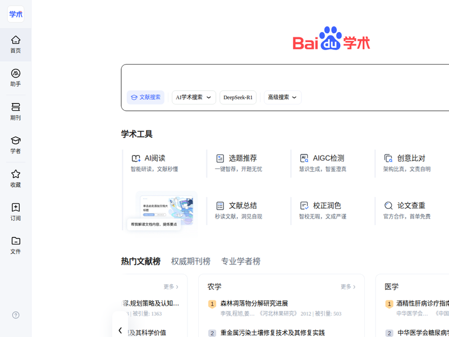Click the Baidu 学术 main logo
449x337 pixels.
331,38
